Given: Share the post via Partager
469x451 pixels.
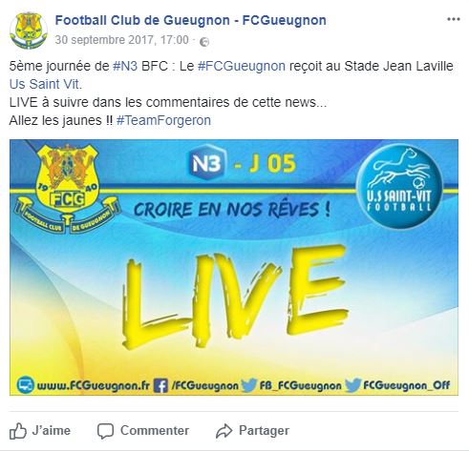Looking at the screenshot, I should click(x=252, y=431).
